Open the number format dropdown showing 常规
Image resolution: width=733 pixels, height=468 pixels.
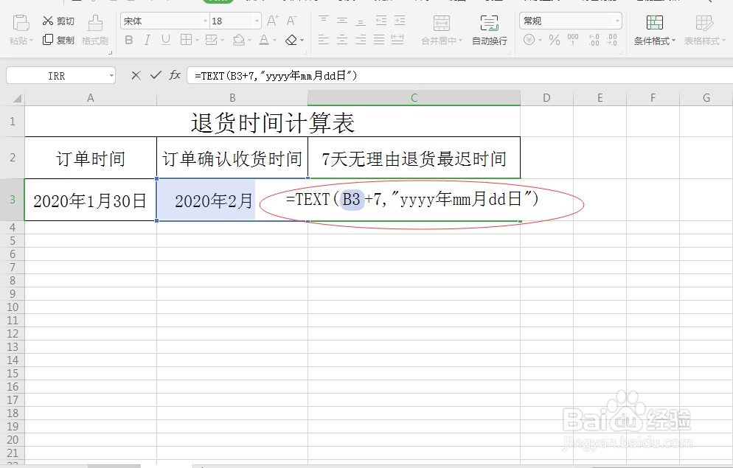tap(570, 20)
